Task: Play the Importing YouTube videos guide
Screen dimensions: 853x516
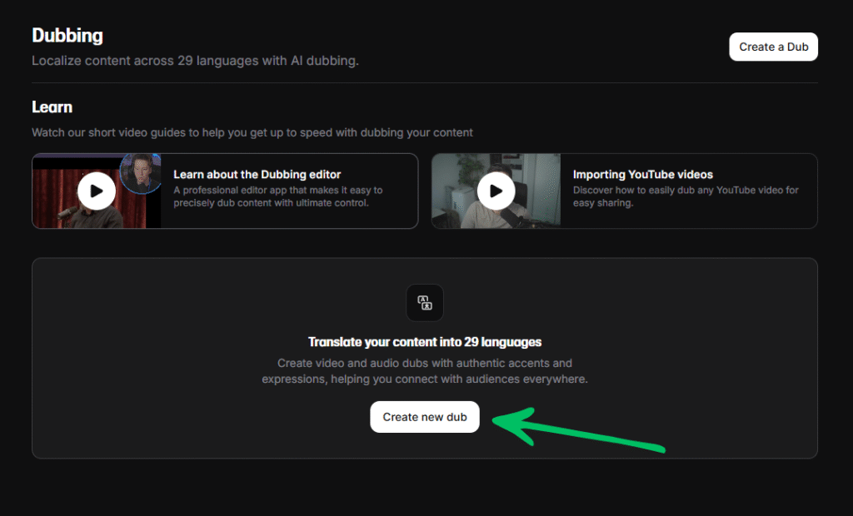Action: click(496, 191)
